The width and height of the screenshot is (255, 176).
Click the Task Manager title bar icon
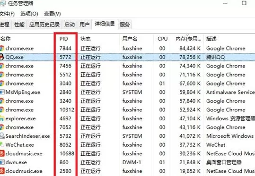tap(3, 3)
